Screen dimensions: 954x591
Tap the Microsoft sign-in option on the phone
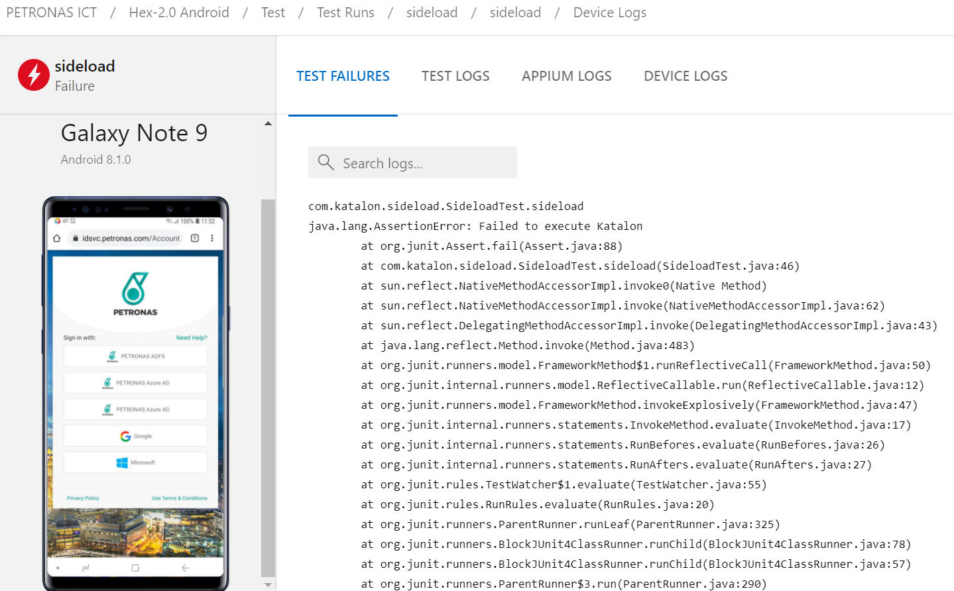coord(135,462)
